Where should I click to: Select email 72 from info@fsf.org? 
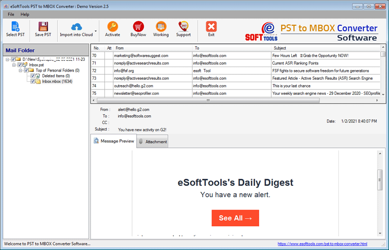(235, 71)
